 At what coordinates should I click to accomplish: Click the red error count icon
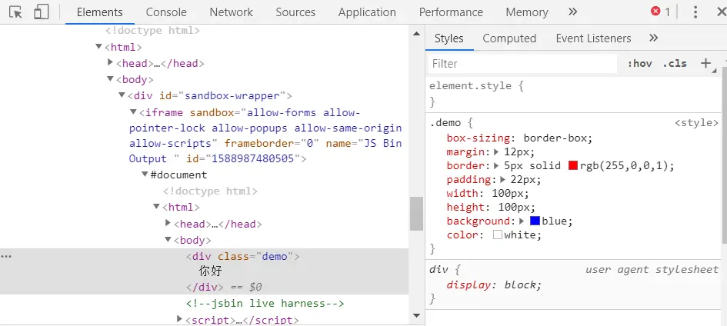click(x=655, y=12)
